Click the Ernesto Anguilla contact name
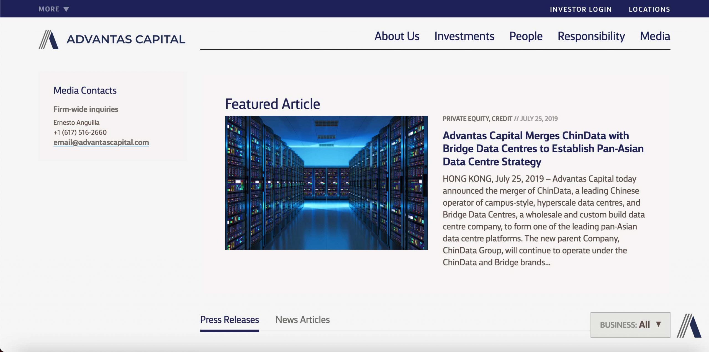This screenshot has width=709, height=352. 76,122
